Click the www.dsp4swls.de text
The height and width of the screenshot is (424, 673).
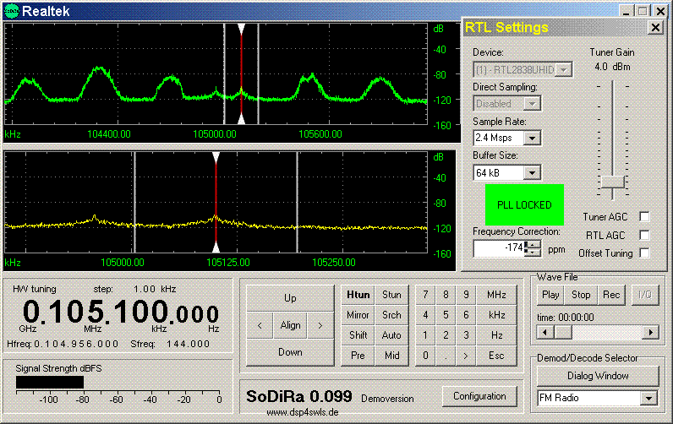303,412
